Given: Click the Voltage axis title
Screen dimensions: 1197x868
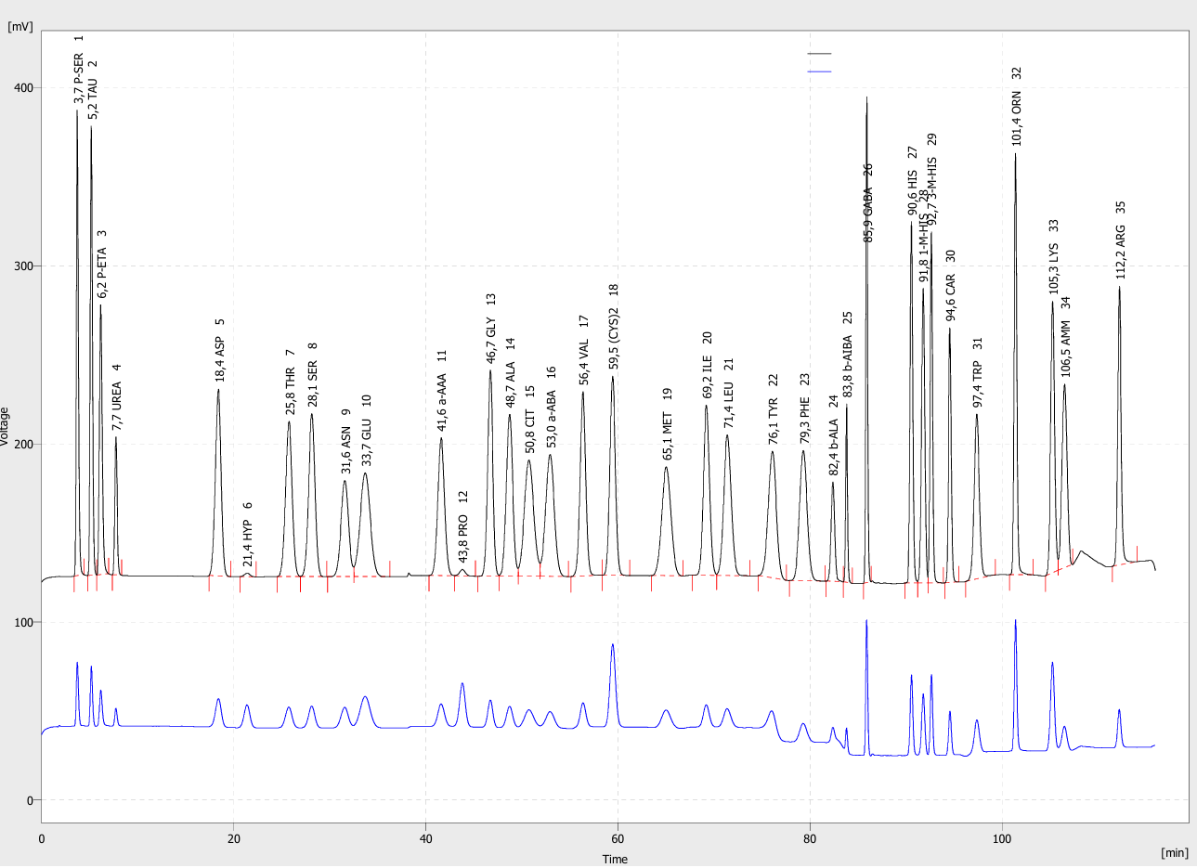Looking at the screenshot, I should click(7, 426).
